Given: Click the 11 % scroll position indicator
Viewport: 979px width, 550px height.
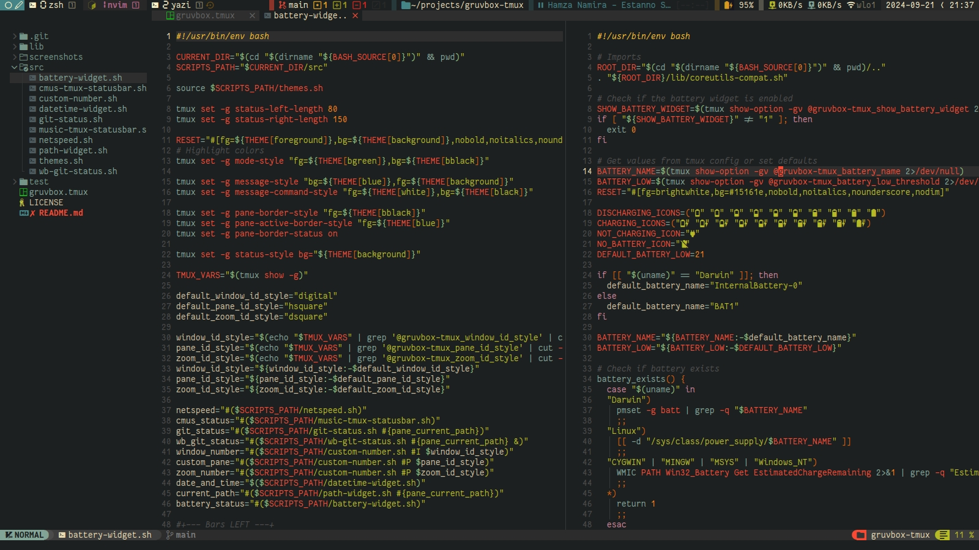Looking at the screenshot, I should [x=964, y=535].
